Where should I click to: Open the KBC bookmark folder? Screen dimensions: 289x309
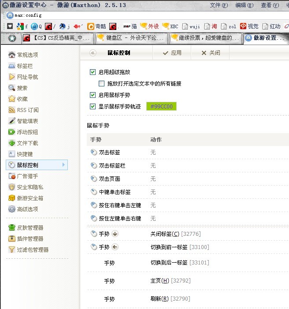(x=170, y=26)
